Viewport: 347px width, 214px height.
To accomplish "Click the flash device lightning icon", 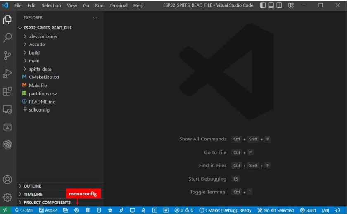I will (x=121, y=210).
